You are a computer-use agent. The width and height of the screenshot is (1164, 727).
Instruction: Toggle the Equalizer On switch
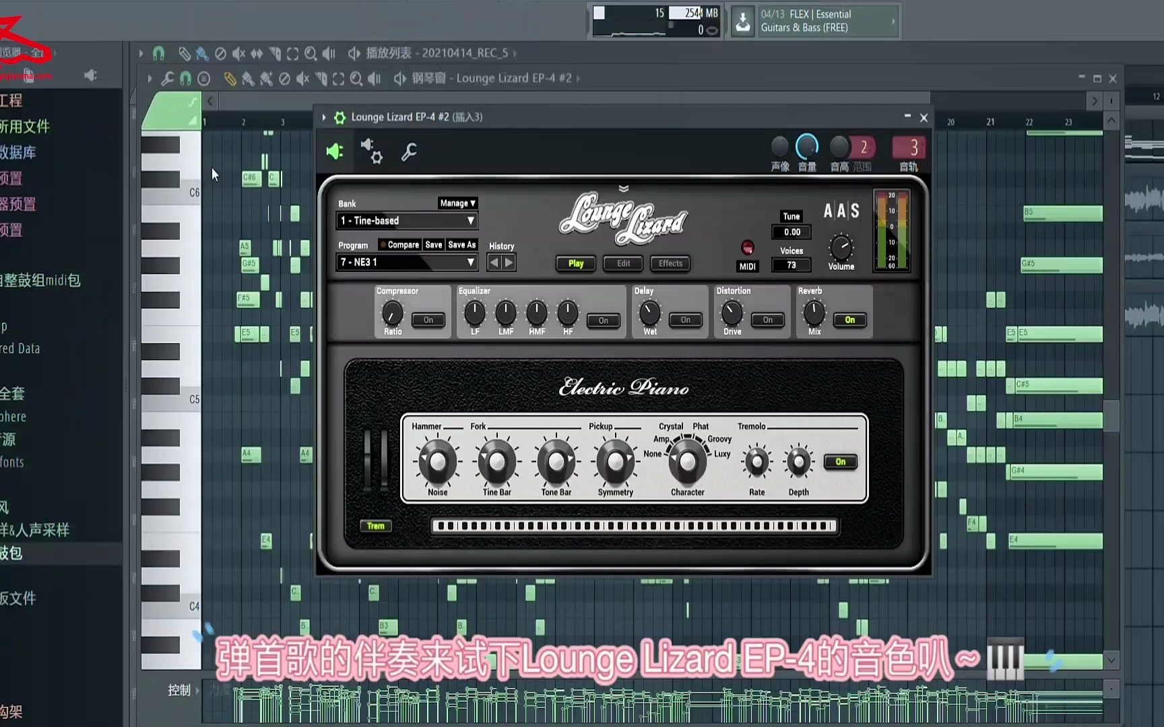pos(604,320)
